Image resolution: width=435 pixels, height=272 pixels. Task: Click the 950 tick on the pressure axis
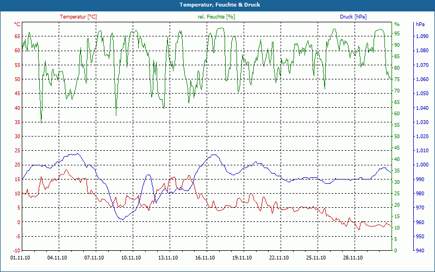click(420, 237)
